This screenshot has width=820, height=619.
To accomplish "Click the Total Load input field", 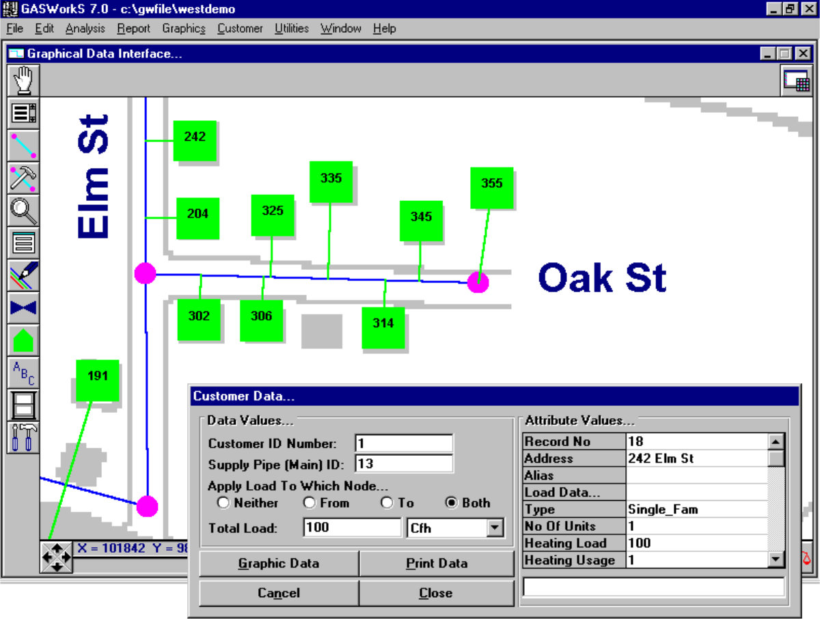I will pos(352,527).
